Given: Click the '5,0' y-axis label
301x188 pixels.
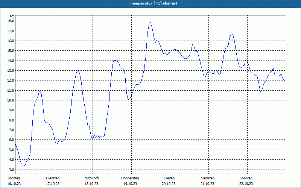Looking at the screenshot, I should (x=11, y=150).
